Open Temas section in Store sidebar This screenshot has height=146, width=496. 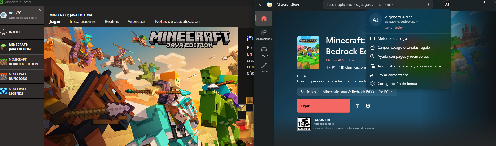264,68
